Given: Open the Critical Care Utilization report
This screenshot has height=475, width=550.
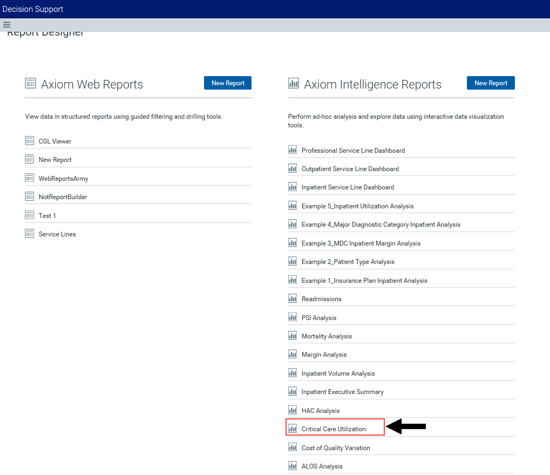Looking at the screenshot, I should point(334,429).
